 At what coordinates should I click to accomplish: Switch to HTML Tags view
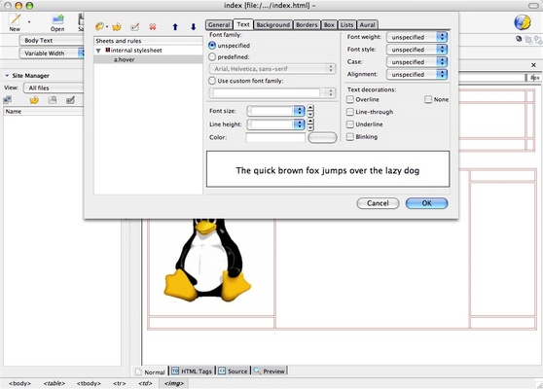[x=193, y=371]
